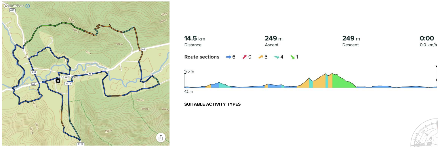This screenshot has height=147, width=438.
Task: Click the Route sections label
Action: (202, 57)
